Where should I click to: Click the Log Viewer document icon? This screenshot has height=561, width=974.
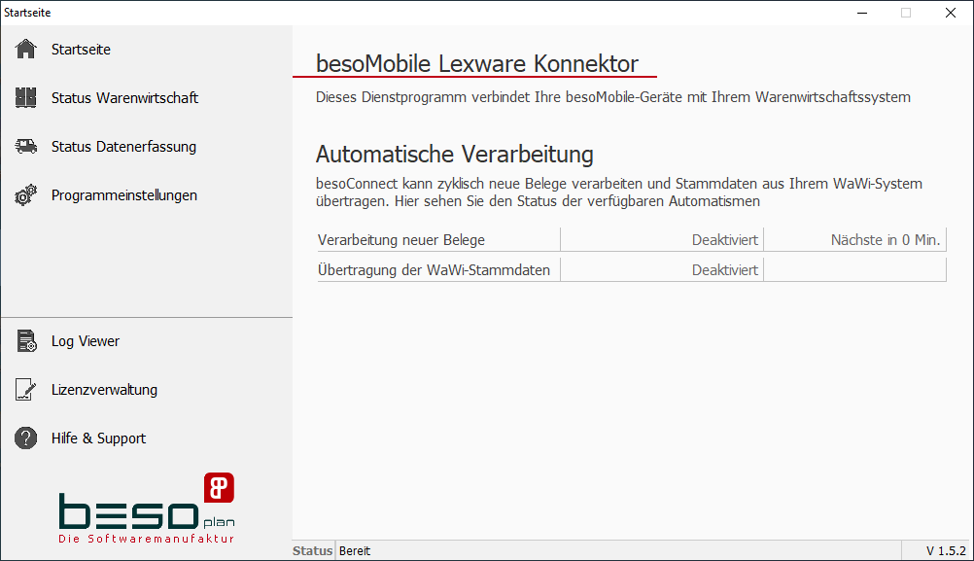tap(26, 341)
